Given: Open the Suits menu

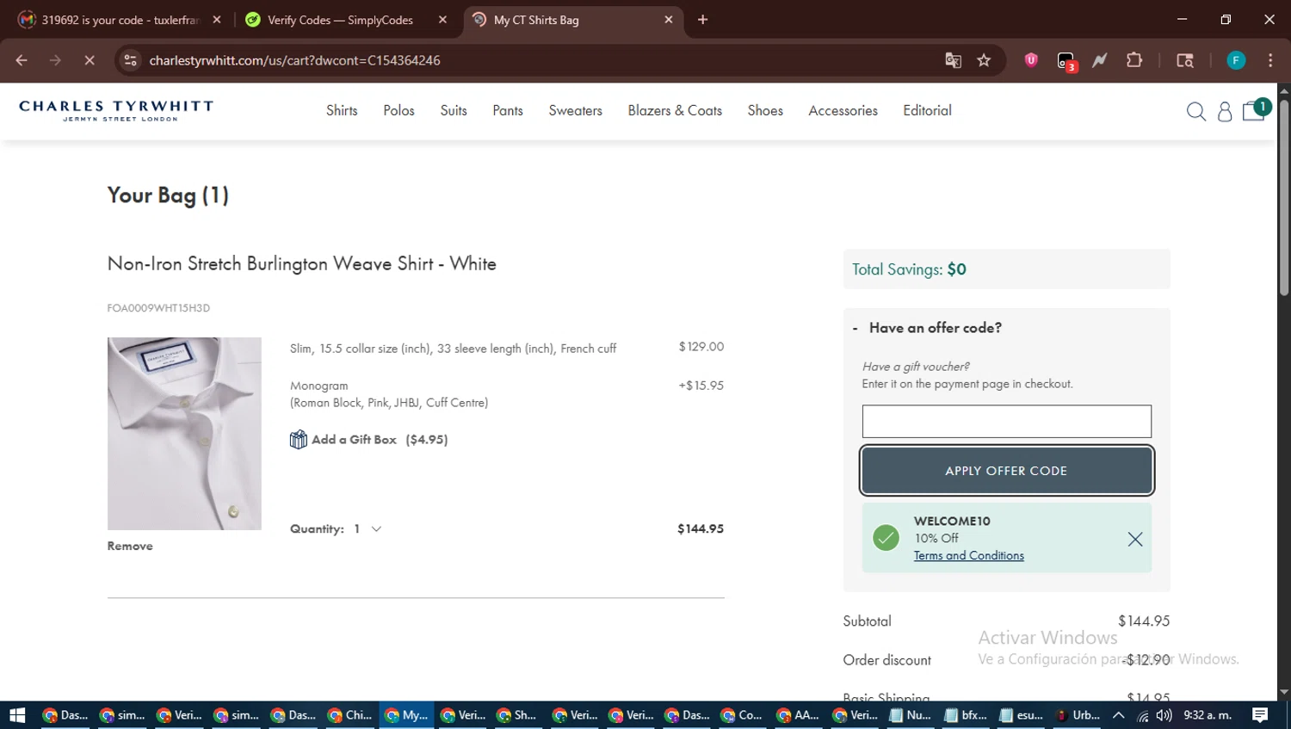Looking at the screenshot, I should tap(454, 110).
